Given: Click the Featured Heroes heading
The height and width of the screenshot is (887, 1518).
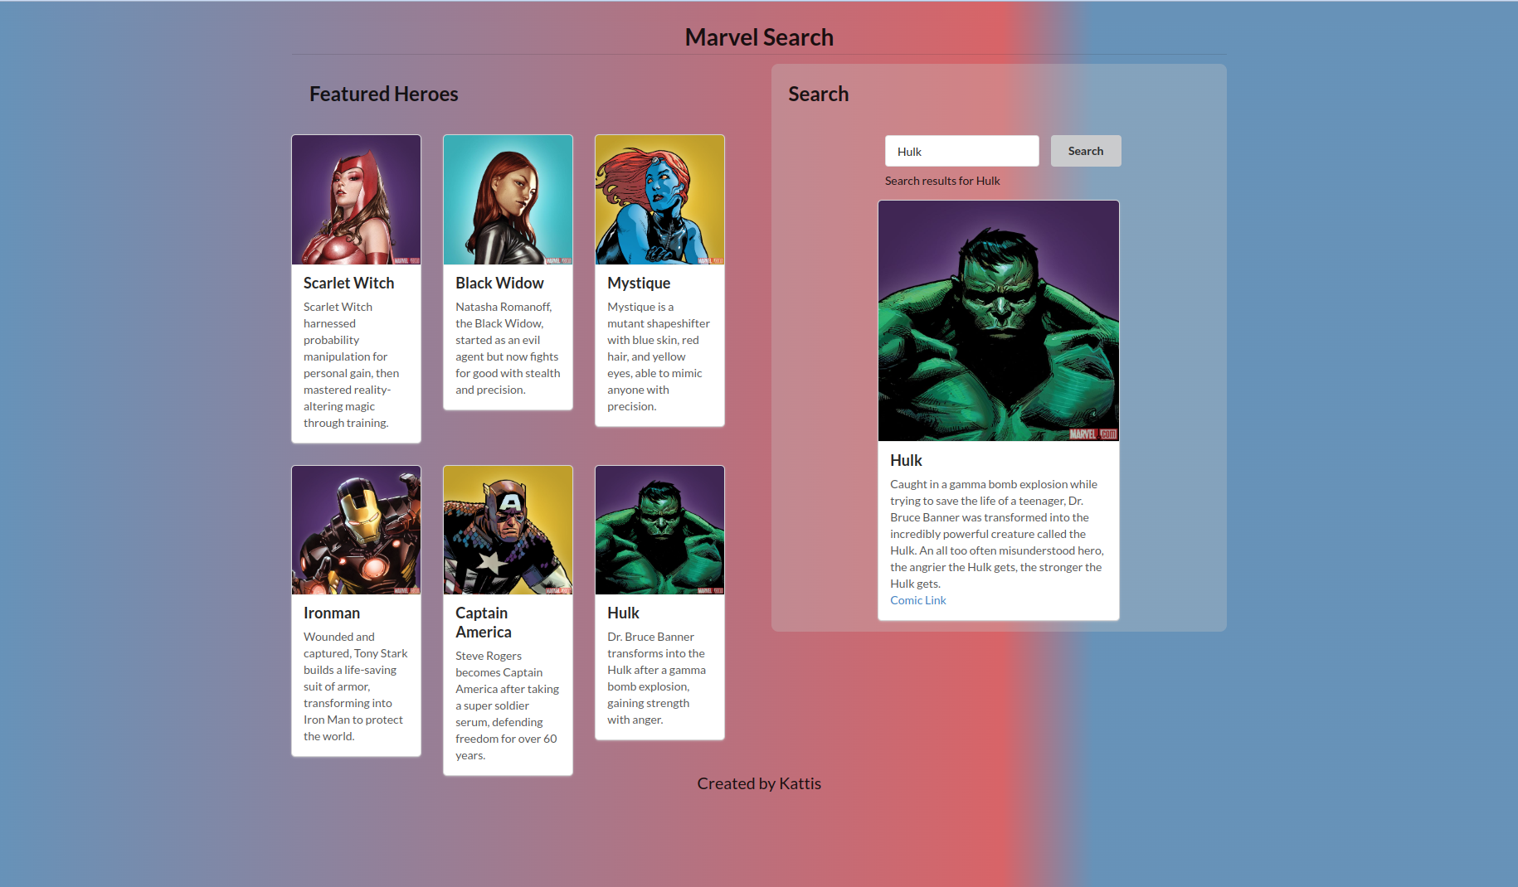Looking at the screenshot, I should pos(383,94).
